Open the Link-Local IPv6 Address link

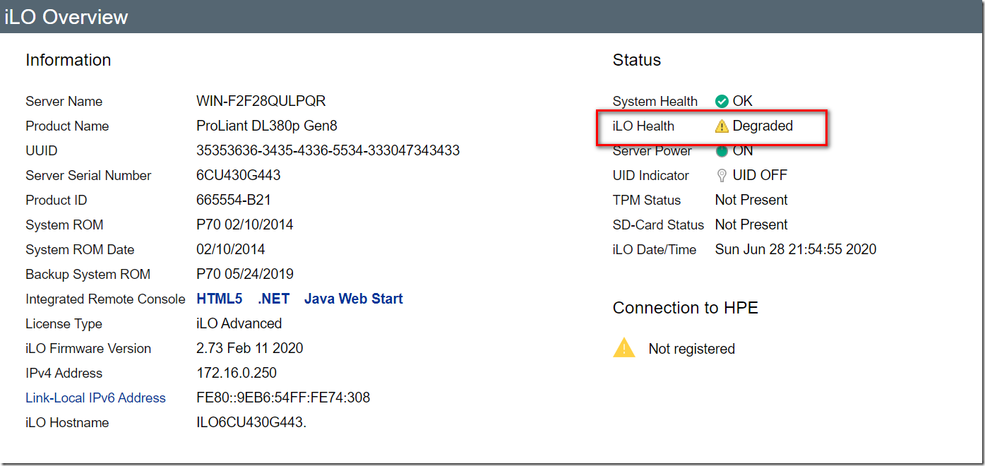point(95,398)
